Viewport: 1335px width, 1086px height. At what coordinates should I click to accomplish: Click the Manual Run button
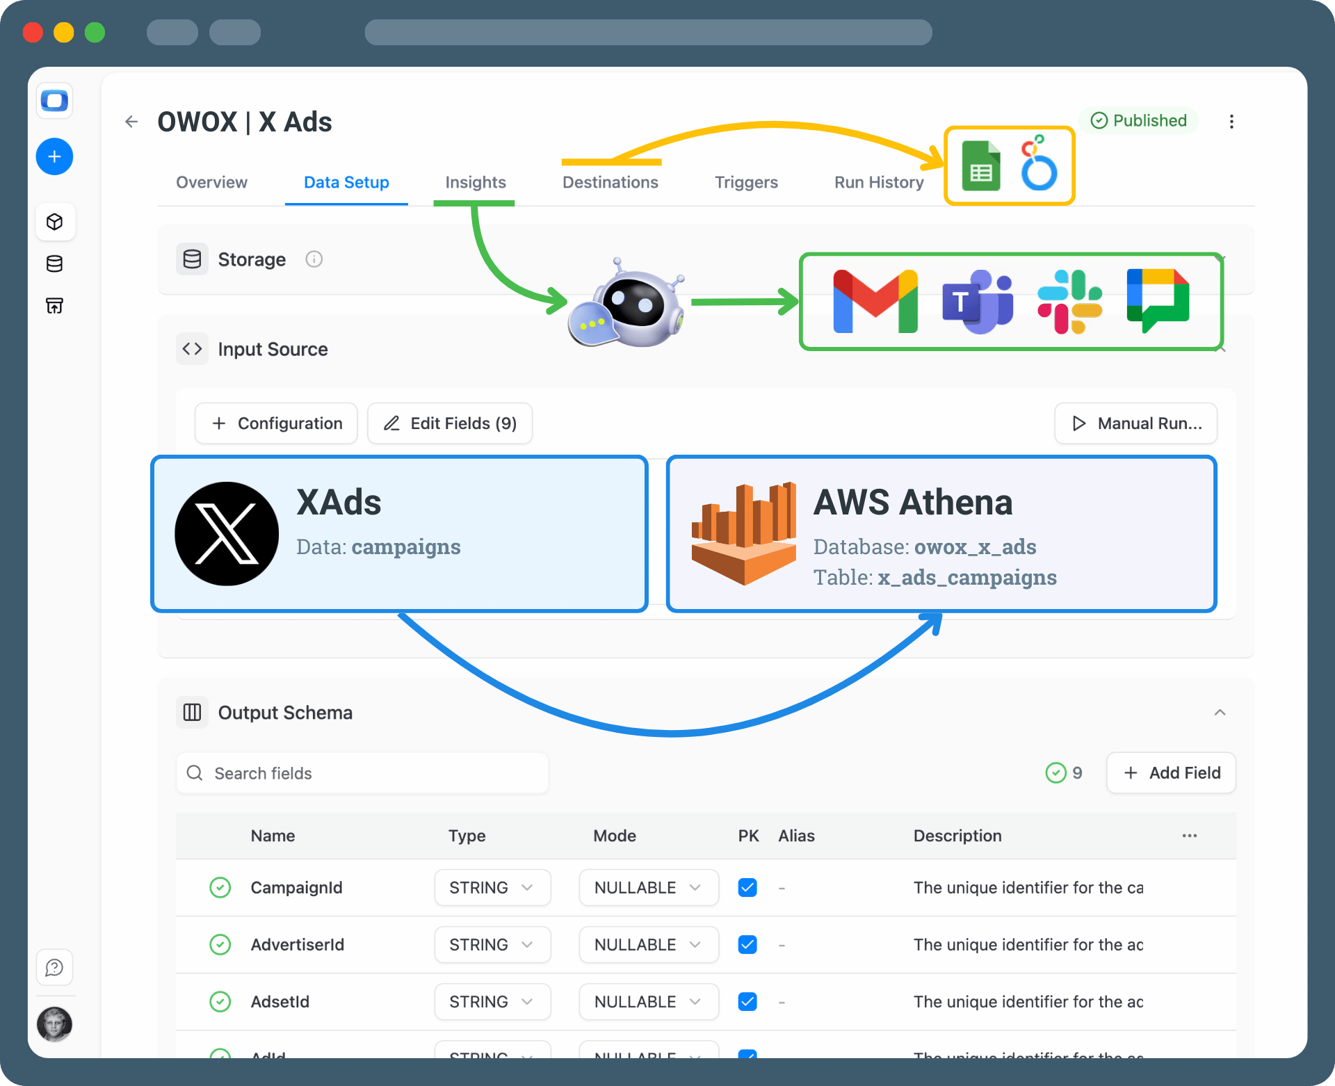1135,423
